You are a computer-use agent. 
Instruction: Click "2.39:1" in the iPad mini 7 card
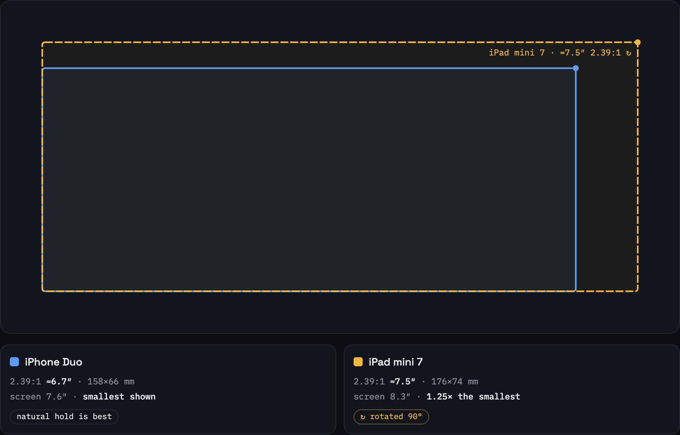[369, 382]
